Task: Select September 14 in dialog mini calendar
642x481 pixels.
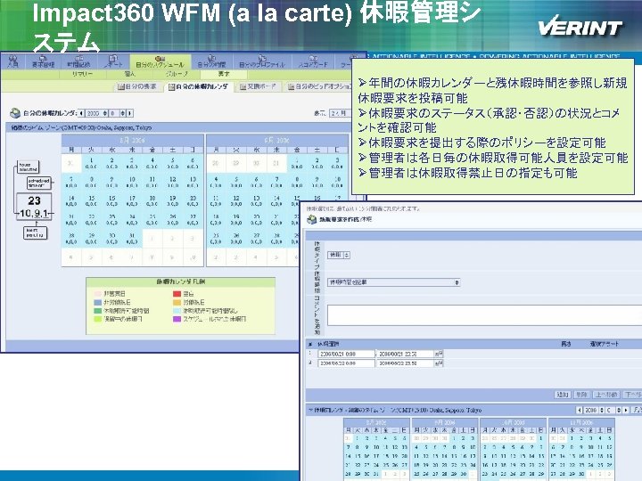Action: pos(445,456)
